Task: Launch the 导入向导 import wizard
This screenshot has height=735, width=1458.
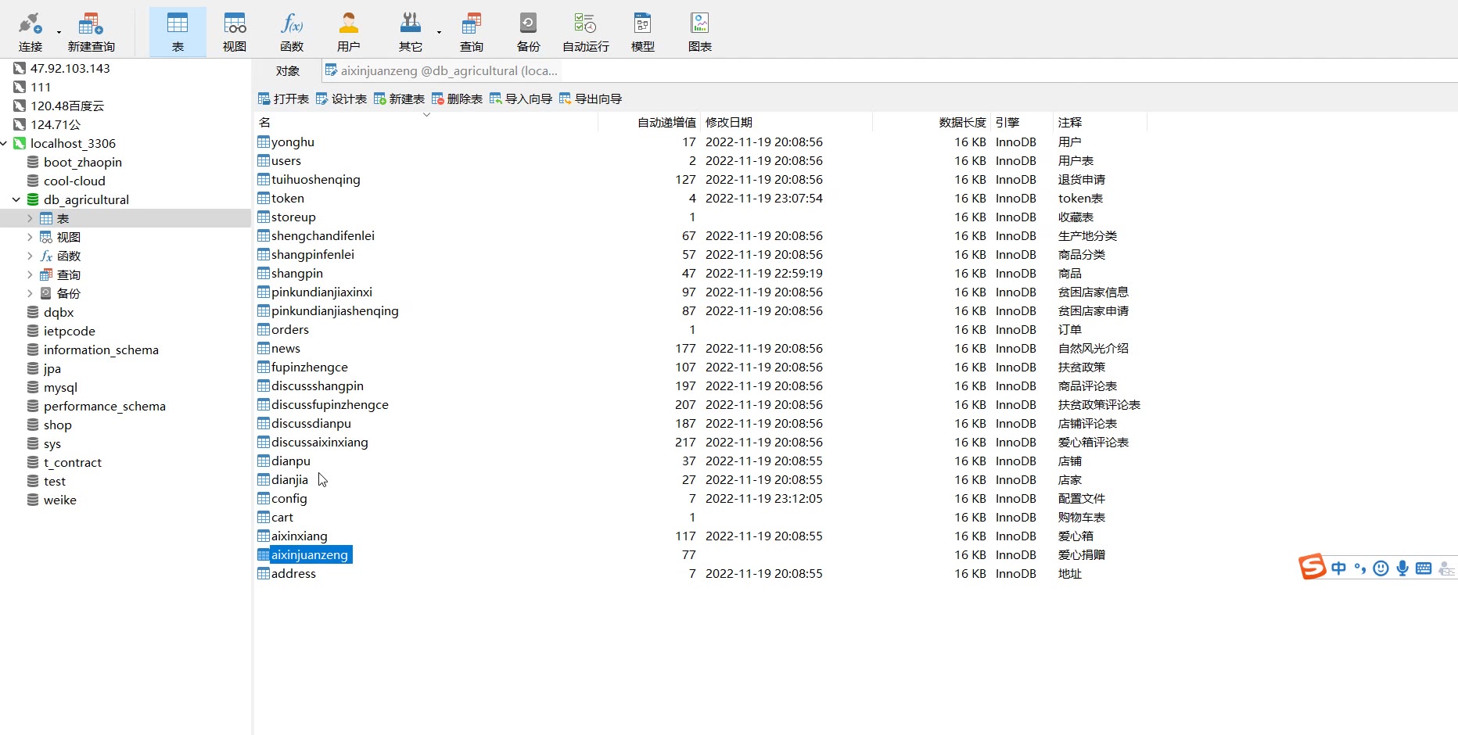Action: click(x=520, y=99)
